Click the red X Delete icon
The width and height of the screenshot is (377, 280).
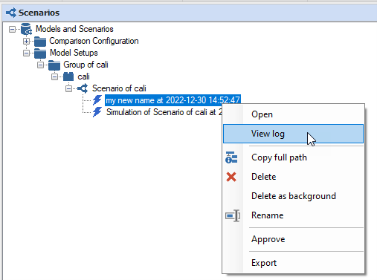pyautogui.click(x=231, y=177)
